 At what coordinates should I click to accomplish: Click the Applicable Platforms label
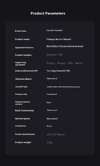[x=24, y=48]
